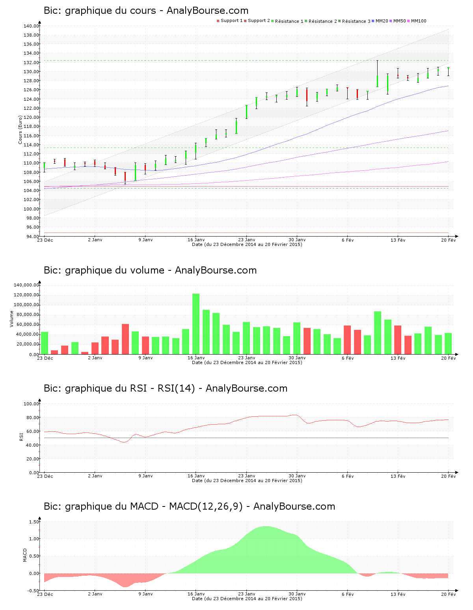This screenshot has height=610, width=473.
Task: Click the 20.00 tick on the RSI axis
Action: pos(32,459)
